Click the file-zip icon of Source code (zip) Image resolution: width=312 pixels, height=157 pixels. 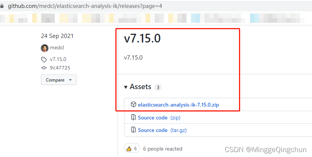point(133,118)
